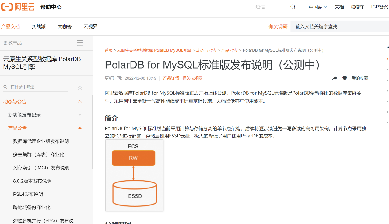Collapse the 动态与公告 section

click(80, 101)
